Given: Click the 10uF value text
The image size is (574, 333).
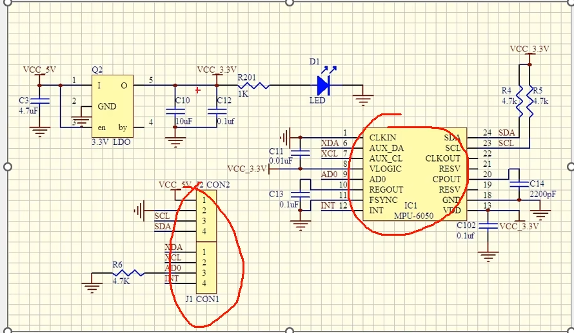Looking at the screenshot, I should click(184, 121).
